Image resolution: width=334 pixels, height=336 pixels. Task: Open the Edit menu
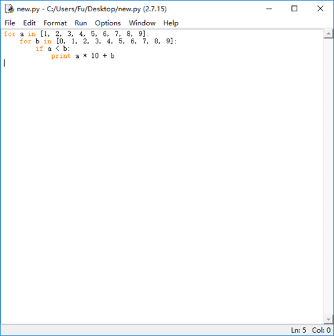click(29, 23)
